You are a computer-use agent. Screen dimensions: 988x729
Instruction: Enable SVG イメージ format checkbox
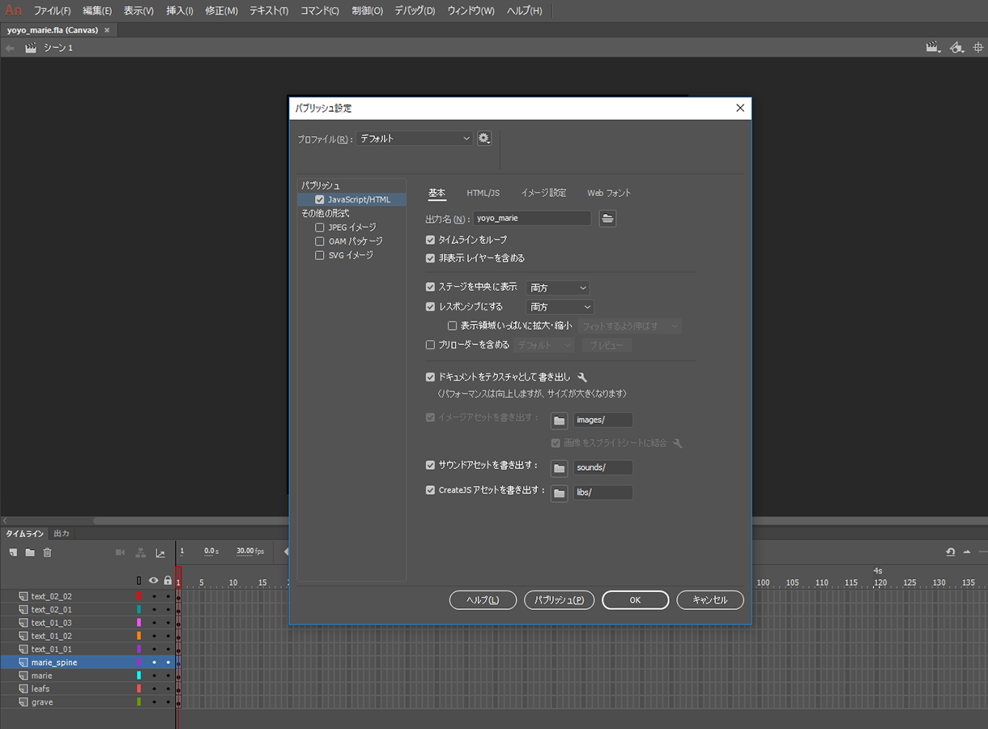[x=320, y=255]
